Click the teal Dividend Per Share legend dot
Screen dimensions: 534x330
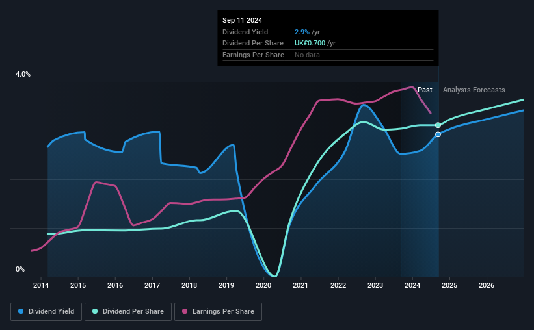[x=95, y=311]
